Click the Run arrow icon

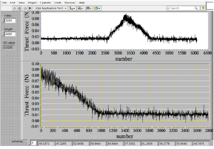[14, 8]
